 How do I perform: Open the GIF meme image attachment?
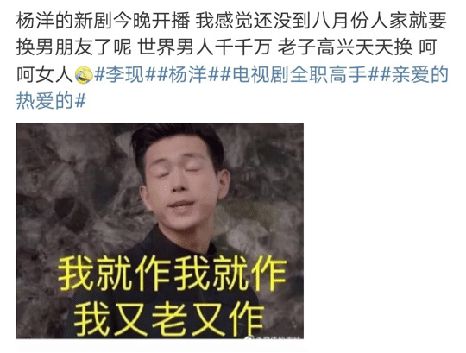pos(160,231)
